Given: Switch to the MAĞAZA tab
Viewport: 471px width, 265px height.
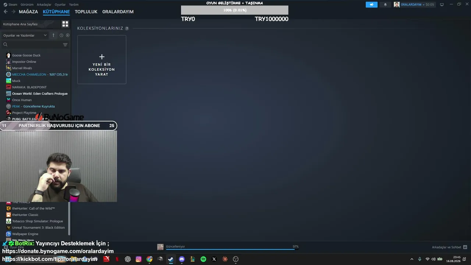Looking at the screenshot, I should [x=28, y=12].
